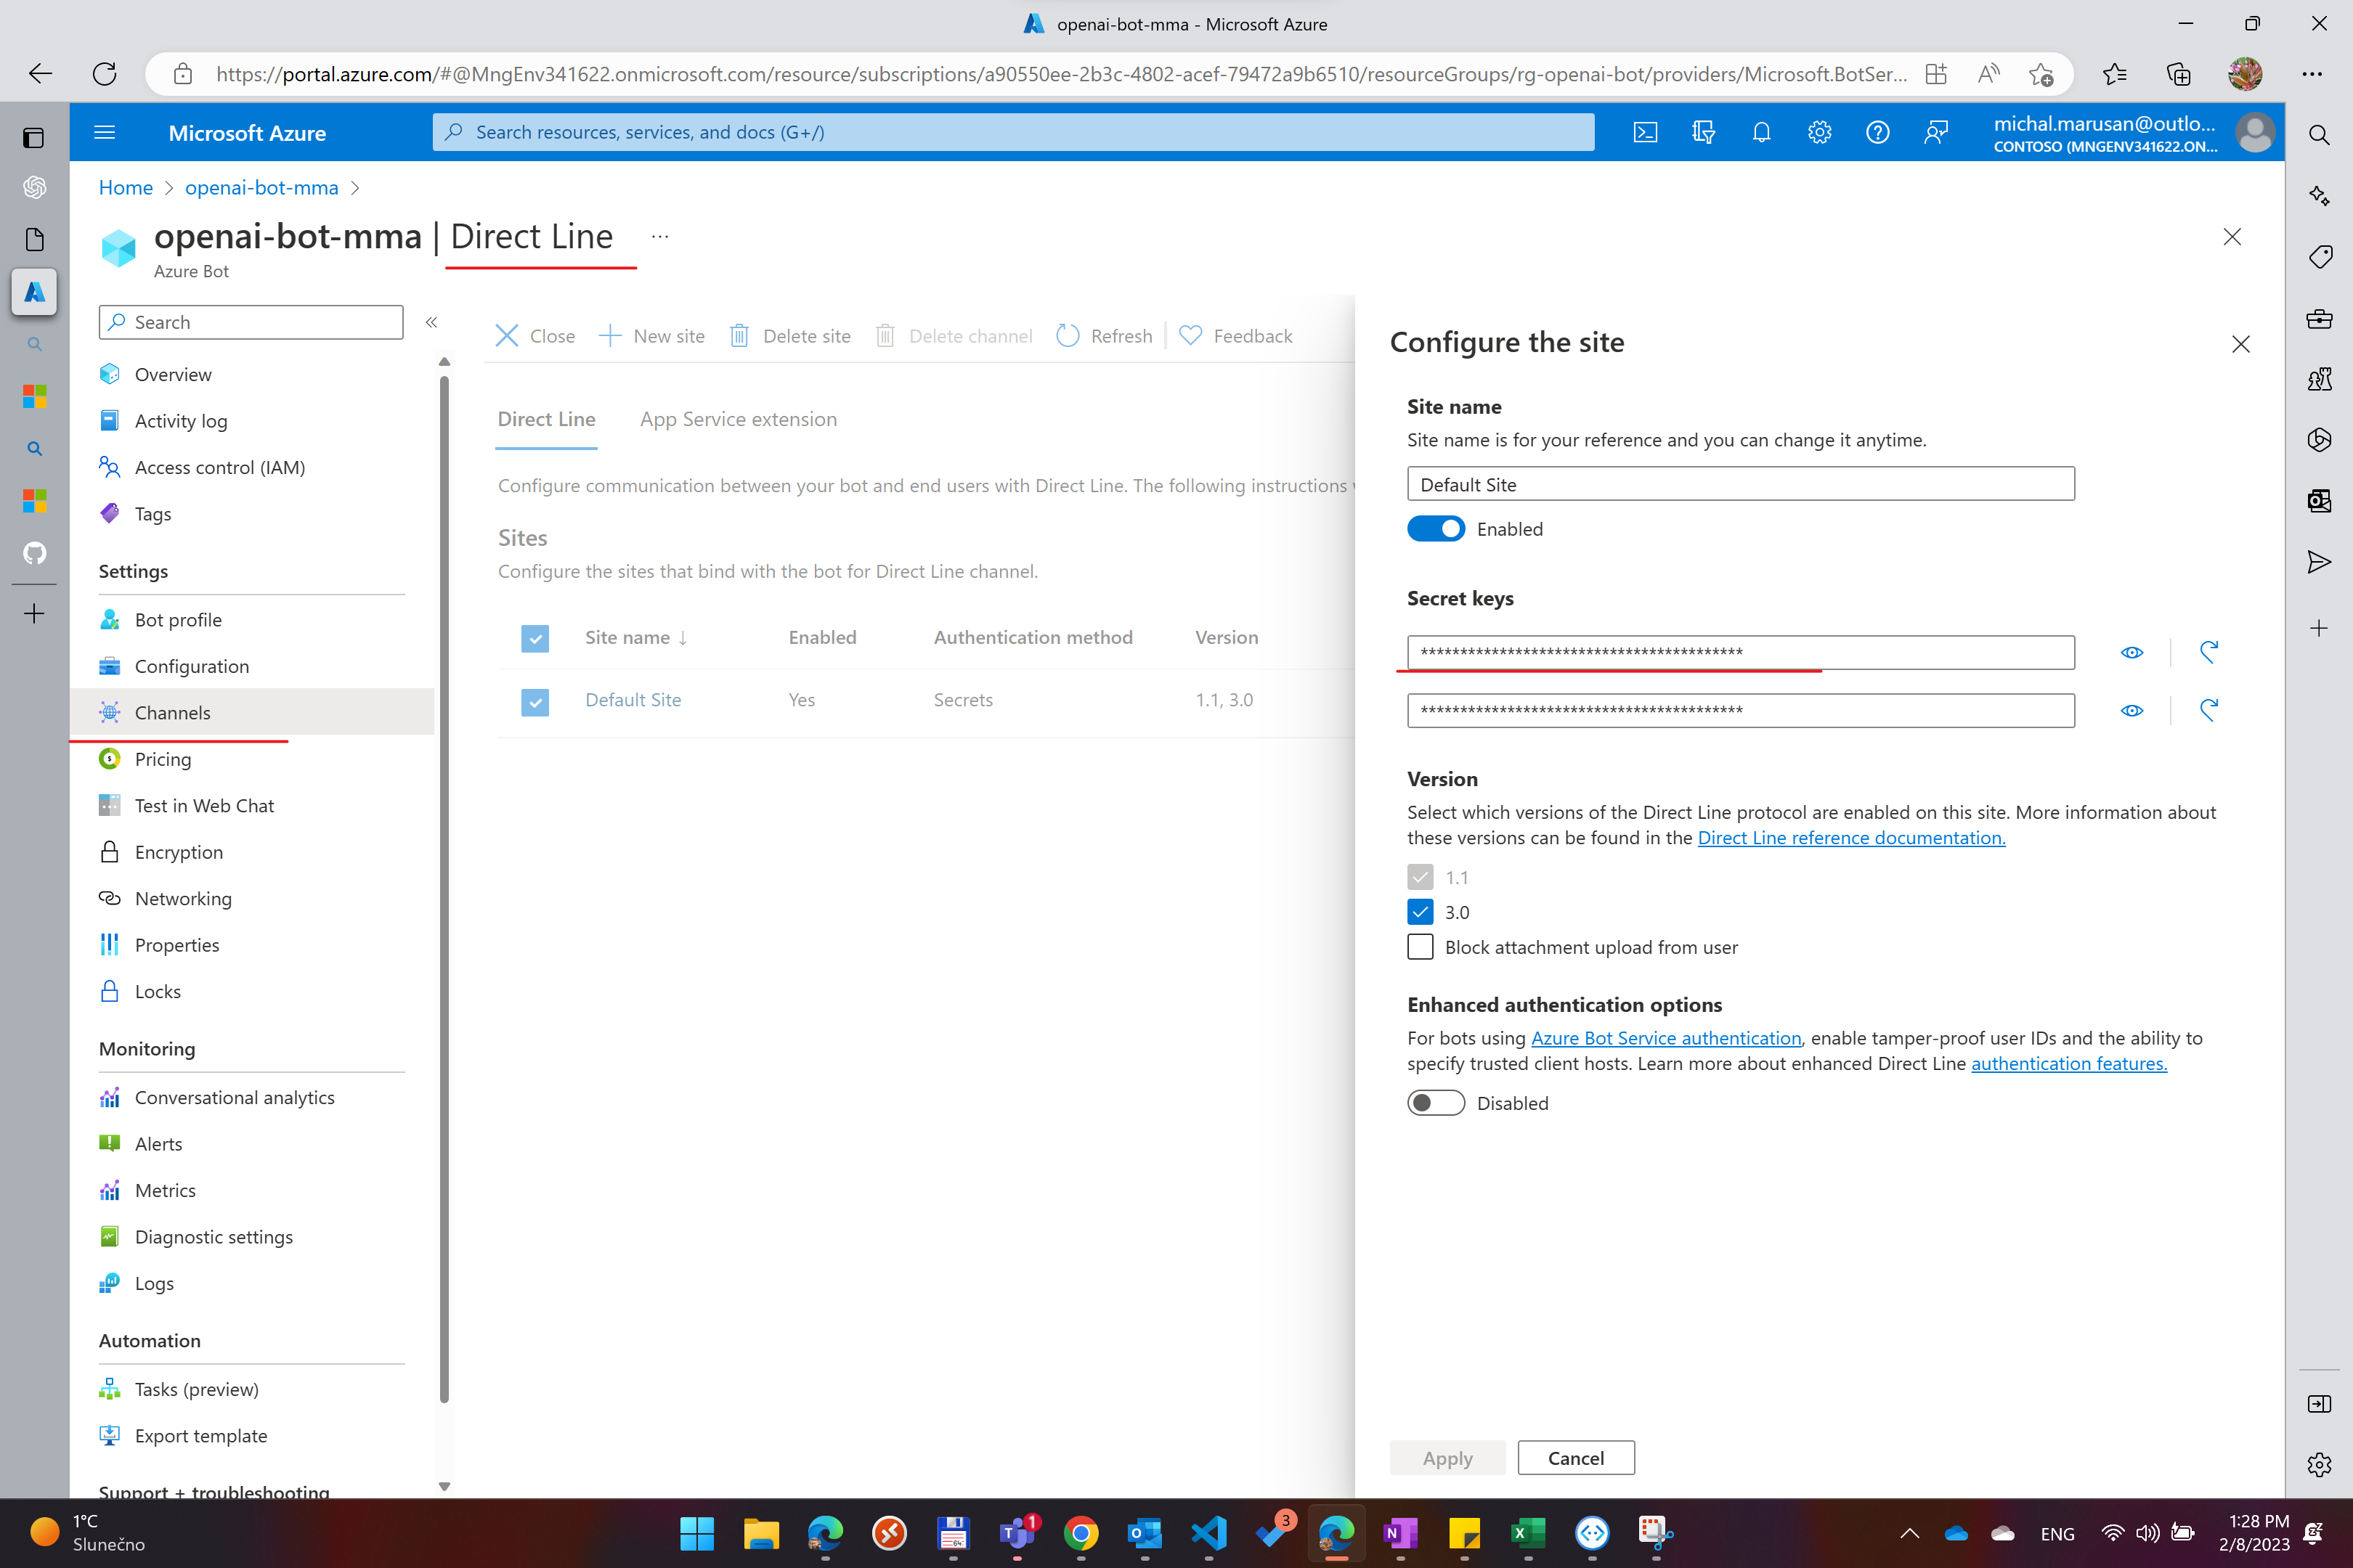The width and height of the screenshot is (2353, 1568).
Task: Show the first secret key value
Action: [x=2131, y=652]
